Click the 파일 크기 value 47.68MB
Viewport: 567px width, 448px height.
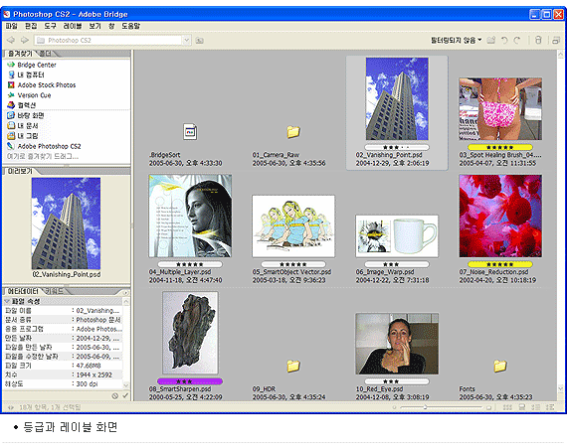pos(89,366)
